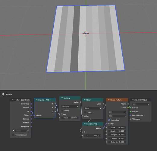This screenshot has width=157, height=151.
Task: Click the Multiply Value 10.000 field
Action: pyautogui.click(x=70, y=118)
